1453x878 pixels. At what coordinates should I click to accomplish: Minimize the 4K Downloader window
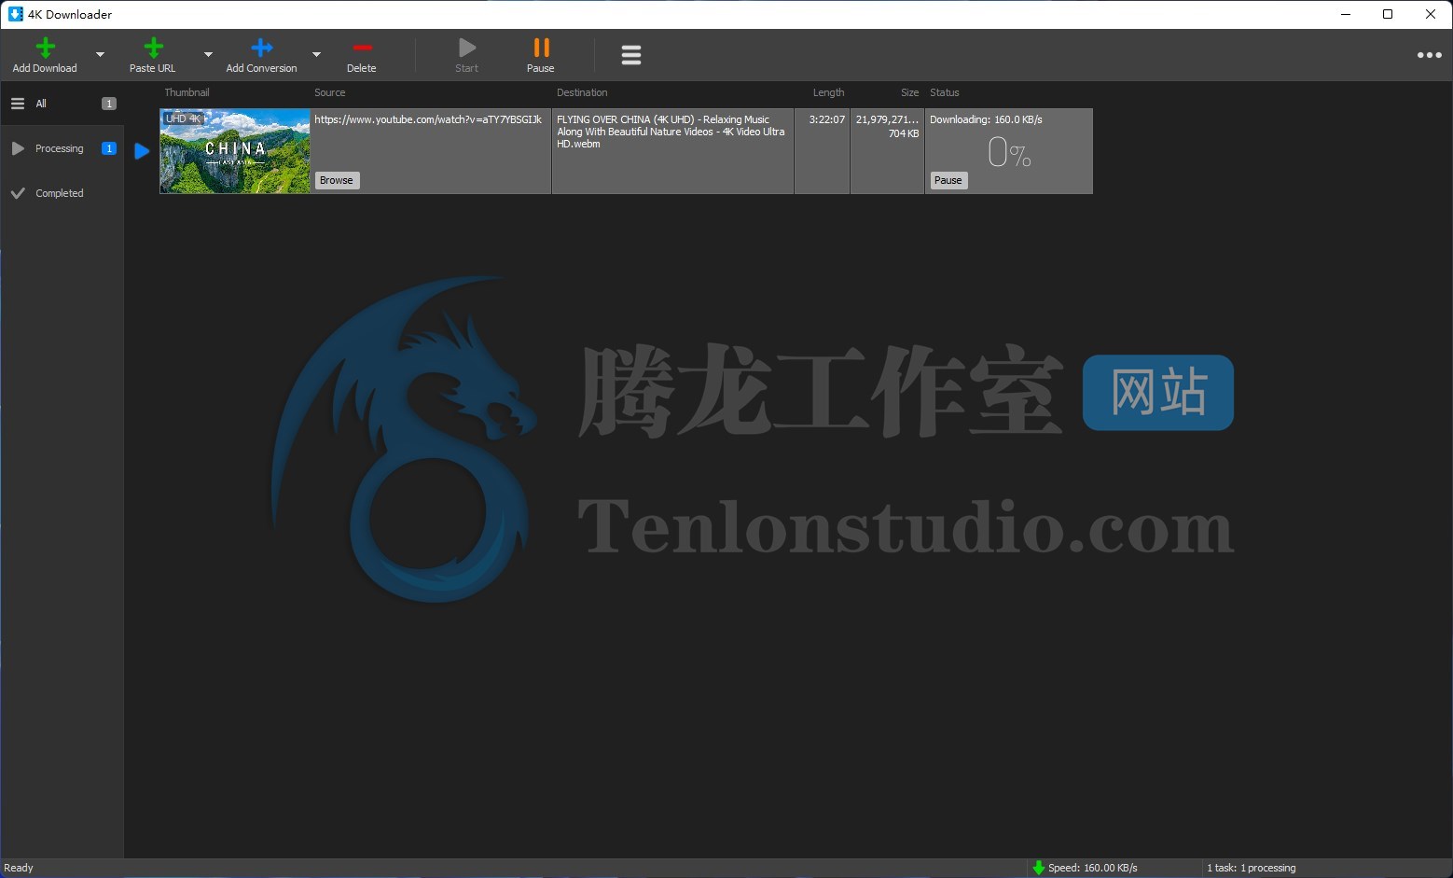pos(1346,14)
